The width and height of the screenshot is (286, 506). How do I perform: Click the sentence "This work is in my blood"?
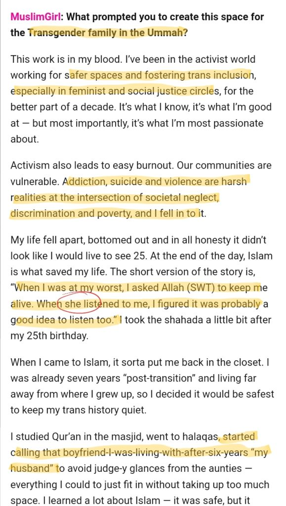66,59
